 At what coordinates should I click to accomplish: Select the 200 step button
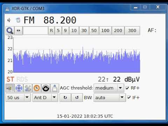click(118, 30)
